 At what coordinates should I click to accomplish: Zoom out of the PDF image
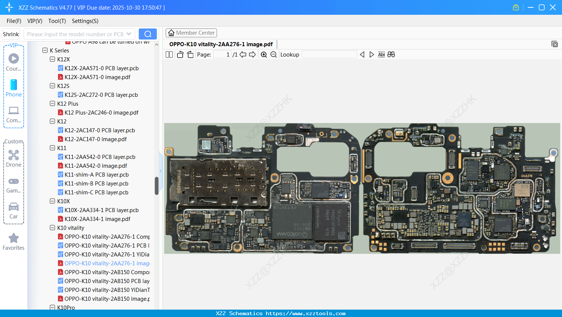(x=273, y=55)
